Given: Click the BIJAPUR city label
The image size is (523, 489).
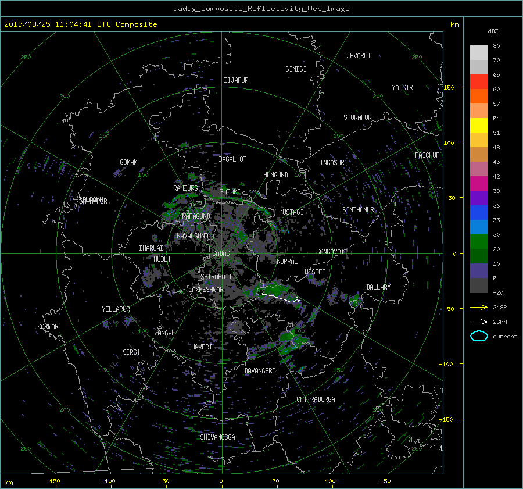Looking at the screenshot, I should [x=236, y=80].
